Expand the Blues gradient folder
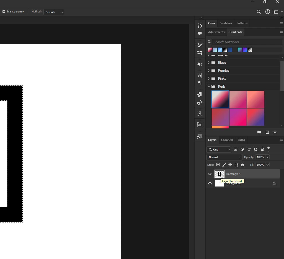Image resolution: width=284 pixels, height=259 pixels. [x=209, y=62]
